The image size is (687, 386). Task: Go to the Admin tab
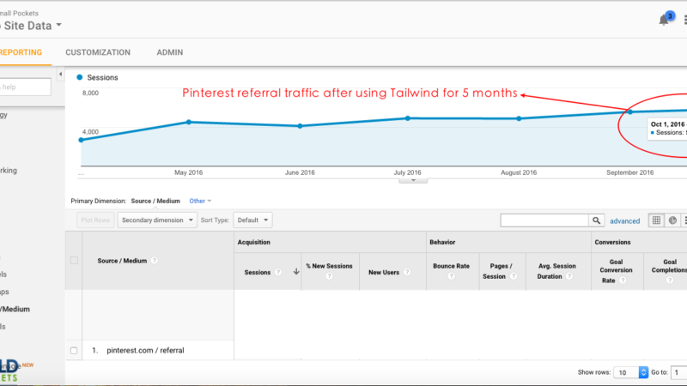coord(169,52)
